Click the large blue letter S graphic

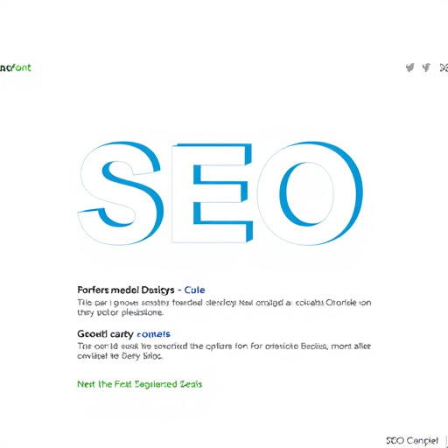click(121, 193)
